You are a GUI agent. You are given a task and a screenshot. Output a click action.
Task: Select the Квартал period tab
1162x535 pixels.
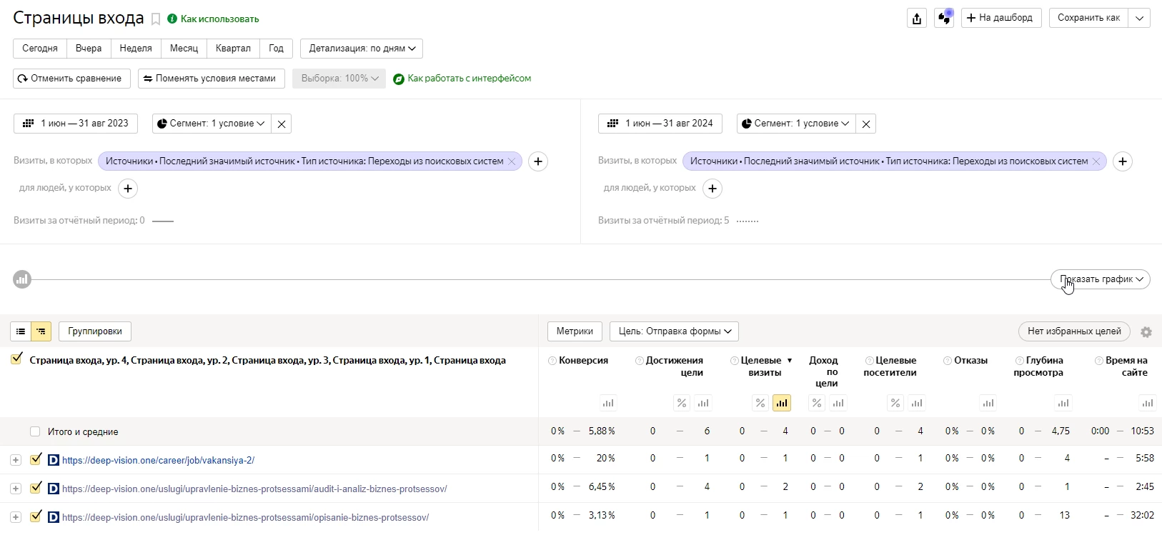point(233,49)
